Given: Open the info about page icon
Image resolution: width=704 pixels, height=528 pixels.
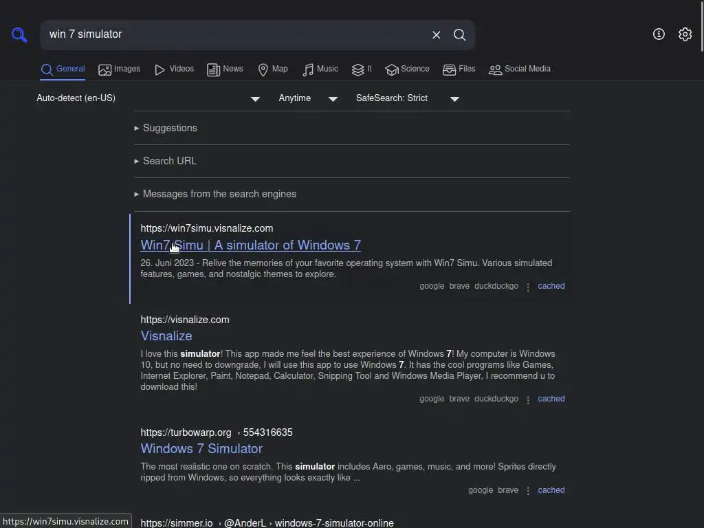Looking at the screenshot, I should point(659,34).
